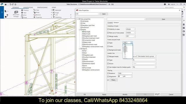Image resolution: width=186 pixels, height=104 pixels.
Task: Click the DWG/DXF insert tool
Action: point(57,10)
